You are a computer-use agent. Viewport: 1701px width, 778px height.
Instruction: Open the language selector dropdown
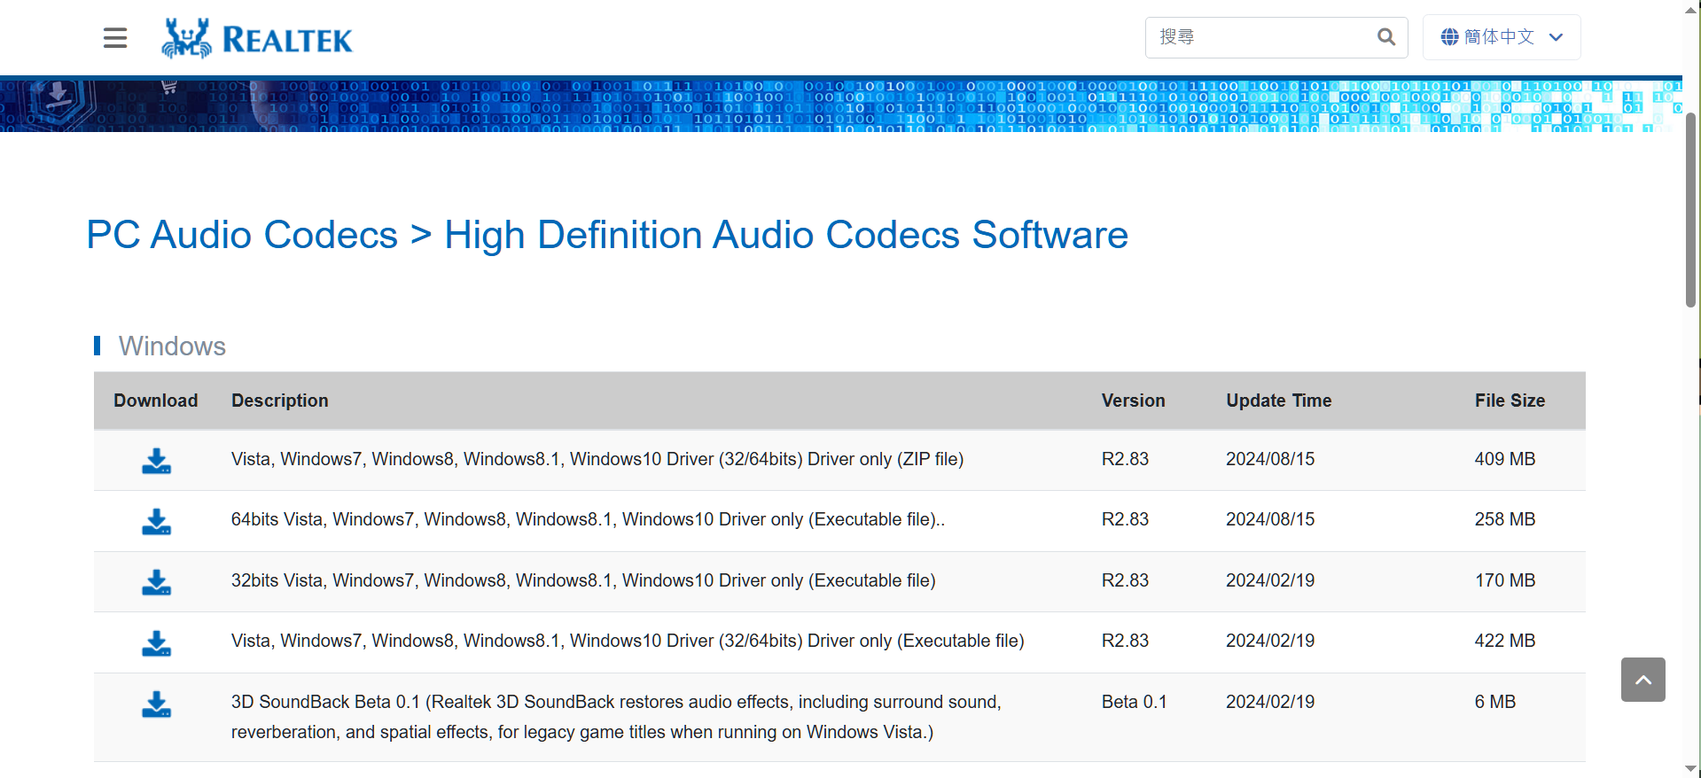coord(1502,37)
